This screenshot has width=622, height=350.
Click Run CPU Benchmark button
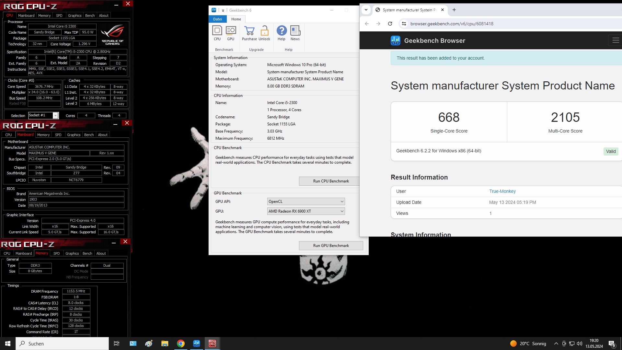click(x=329, y=181)
